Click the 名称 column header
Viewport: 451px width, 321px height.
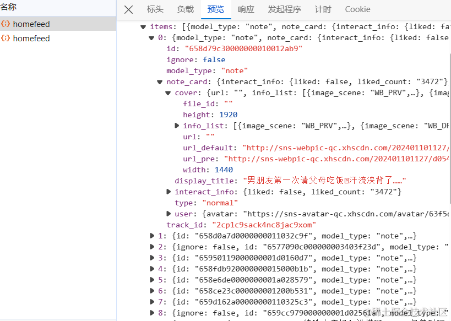click(x=8, y=7)
